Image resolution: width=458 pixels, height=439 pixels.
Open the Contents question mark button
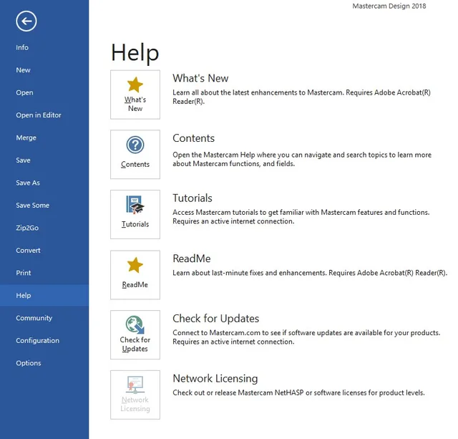tap(135, 155)
